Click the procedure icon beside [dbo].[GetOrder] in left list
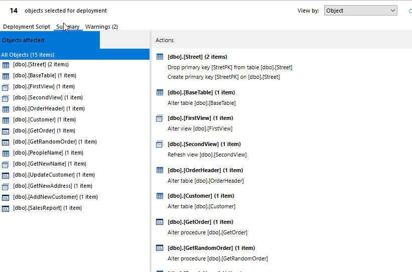 [x=6, y=131]
